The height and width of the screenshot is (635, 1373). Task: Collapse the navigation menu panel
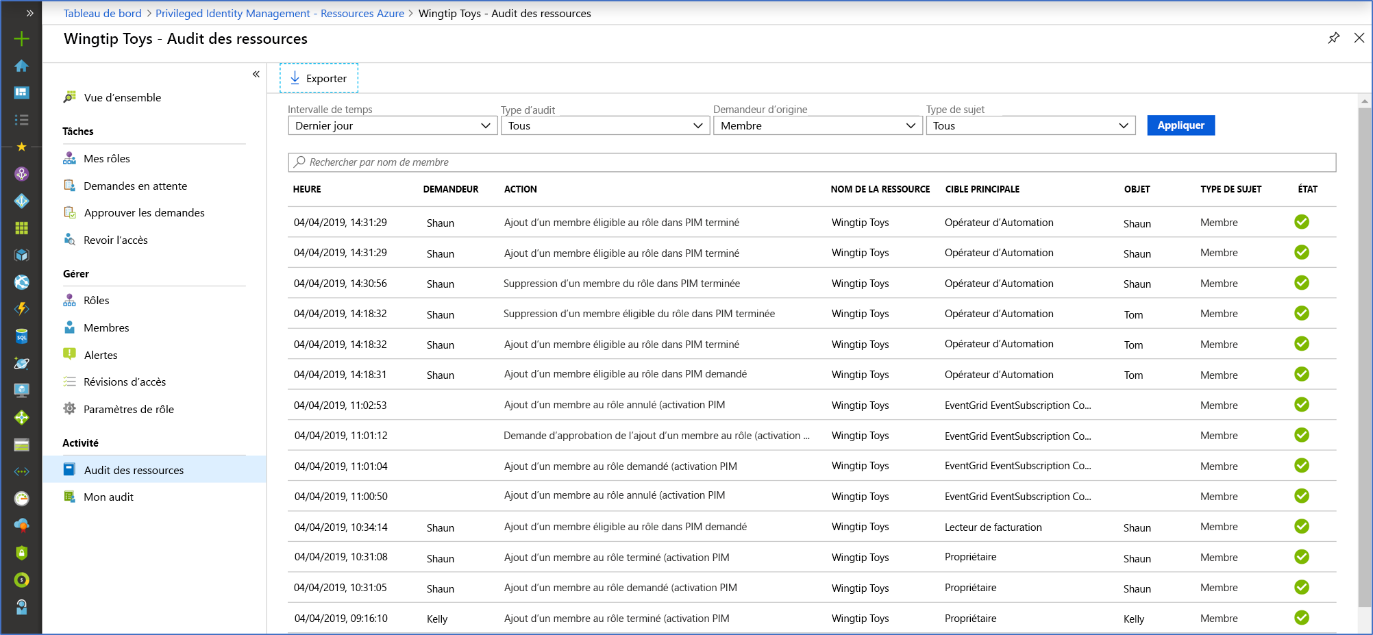(x=256, y=74)
